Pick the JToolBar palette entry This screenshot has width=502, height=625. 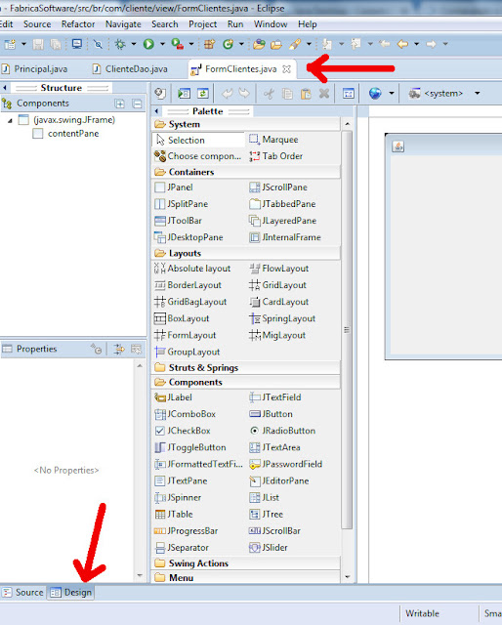(x=178, y=221)
